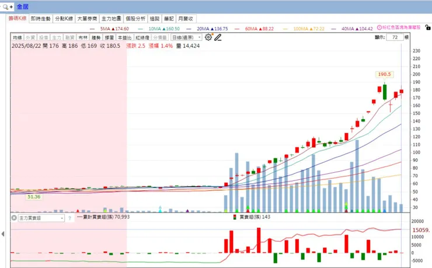Toggle the 均線 moving average overlay

(x=18, y=37)
